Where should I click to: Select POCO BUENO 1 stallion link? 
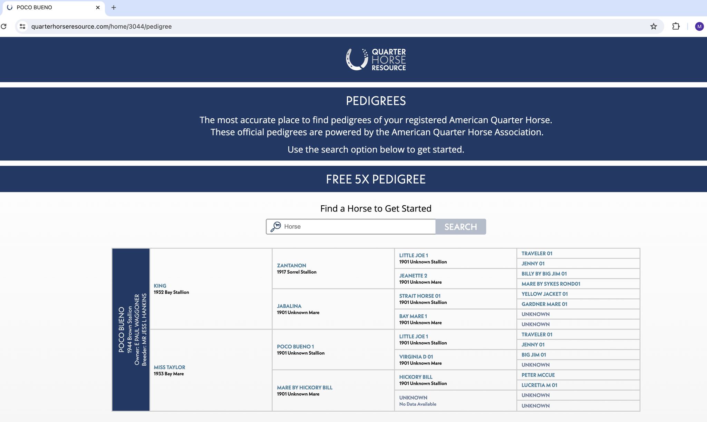[x=295, y=346]
